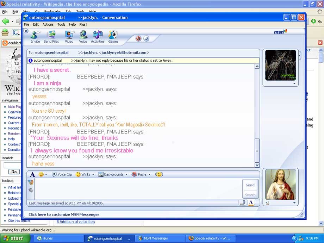The width and height of the screenshot is (324, 243).
Task: Click the chat history scroll down arrow
Action: (257, 165)
